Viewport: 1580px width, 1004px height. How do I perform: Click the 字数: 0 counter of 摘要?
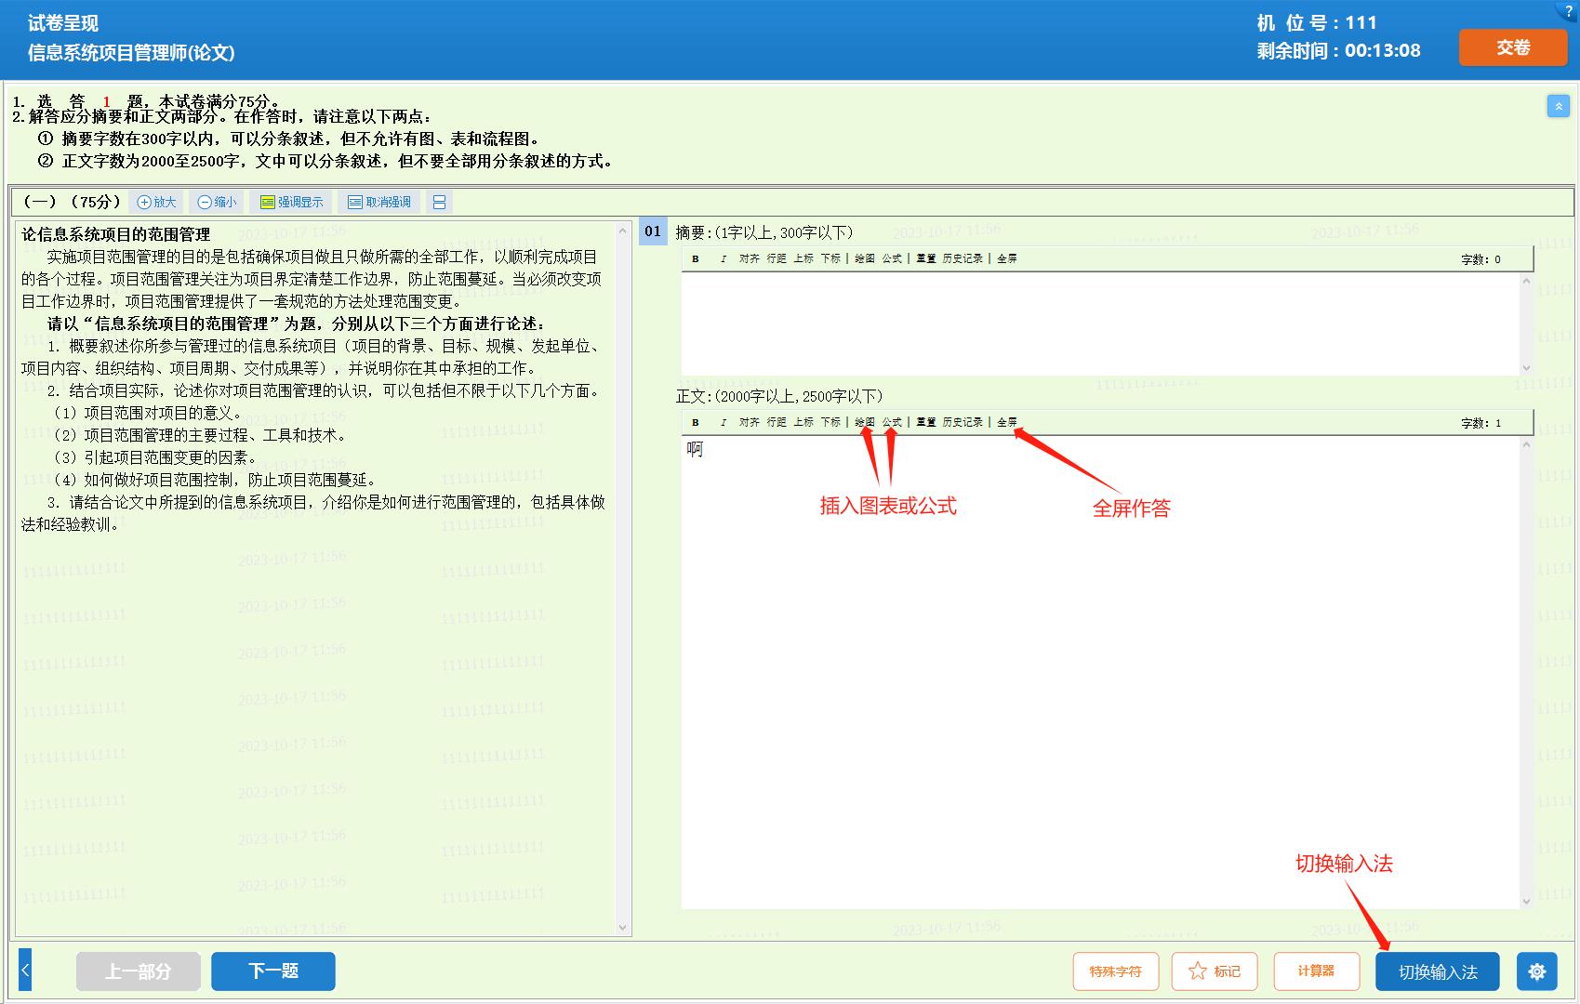[x=1480, y=259]
